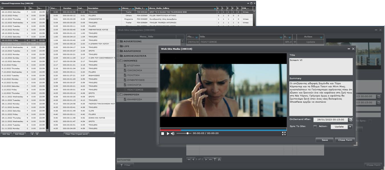The height and width of the screenshot is (170, 385).
Task: Play the Scream VI video
Action: coord(168,133)
